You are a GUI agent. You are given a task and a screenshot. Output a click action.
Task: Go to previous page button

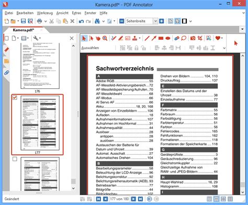pyautogui.click(x=105, y=199)
